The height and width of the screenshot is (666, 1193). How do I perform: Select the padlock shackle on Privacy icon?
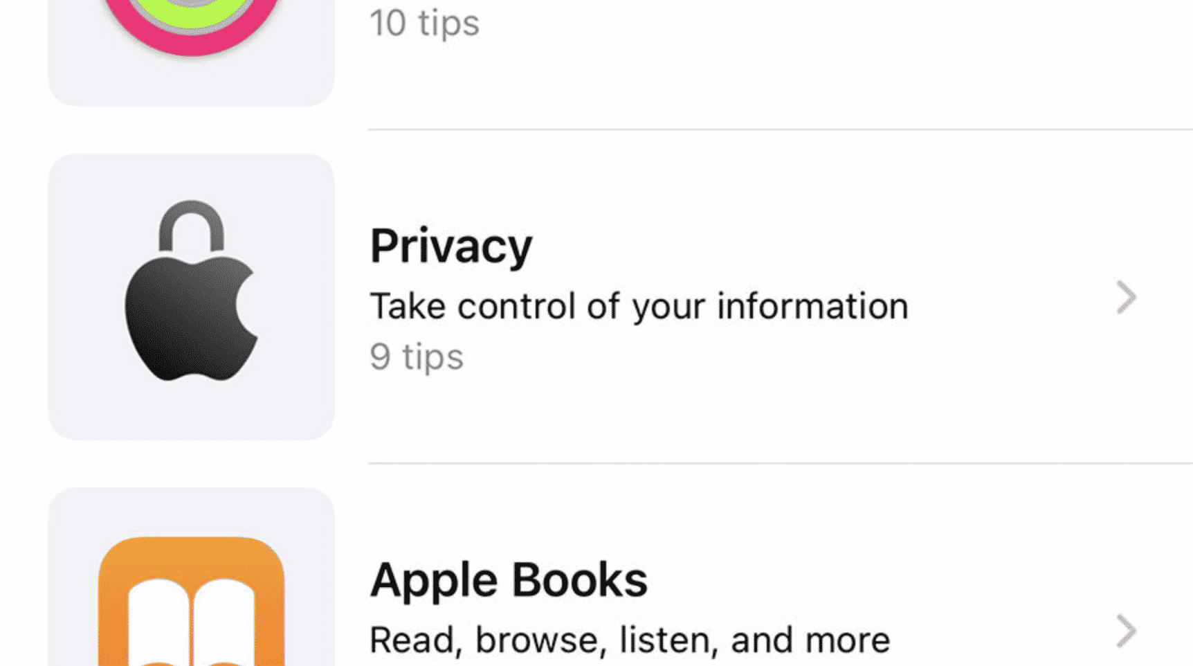191,225
